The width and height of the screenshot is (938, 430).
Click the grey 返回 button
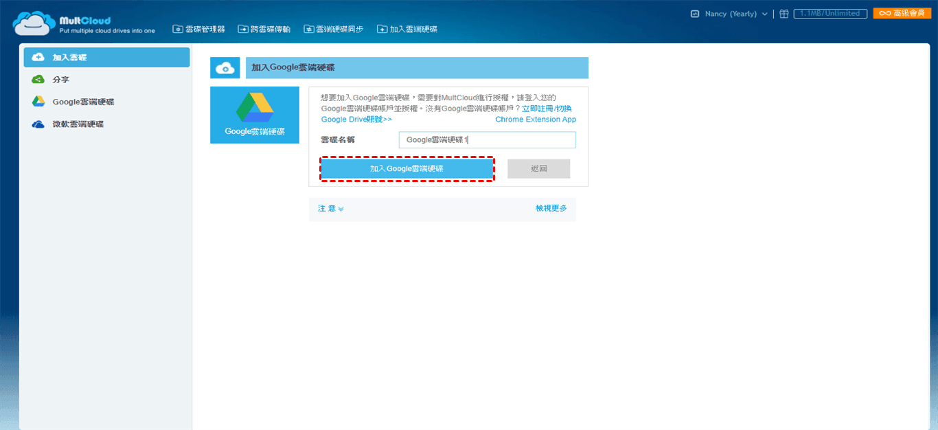click(539, 168)
